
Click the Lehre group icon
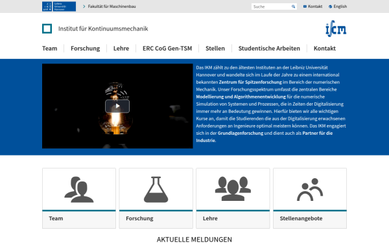[233, 189]
